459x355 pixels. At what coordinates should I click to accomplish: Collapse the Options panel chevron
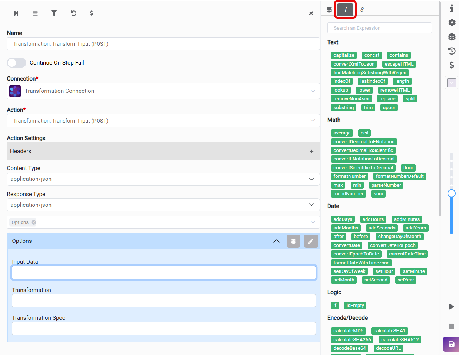277,241
